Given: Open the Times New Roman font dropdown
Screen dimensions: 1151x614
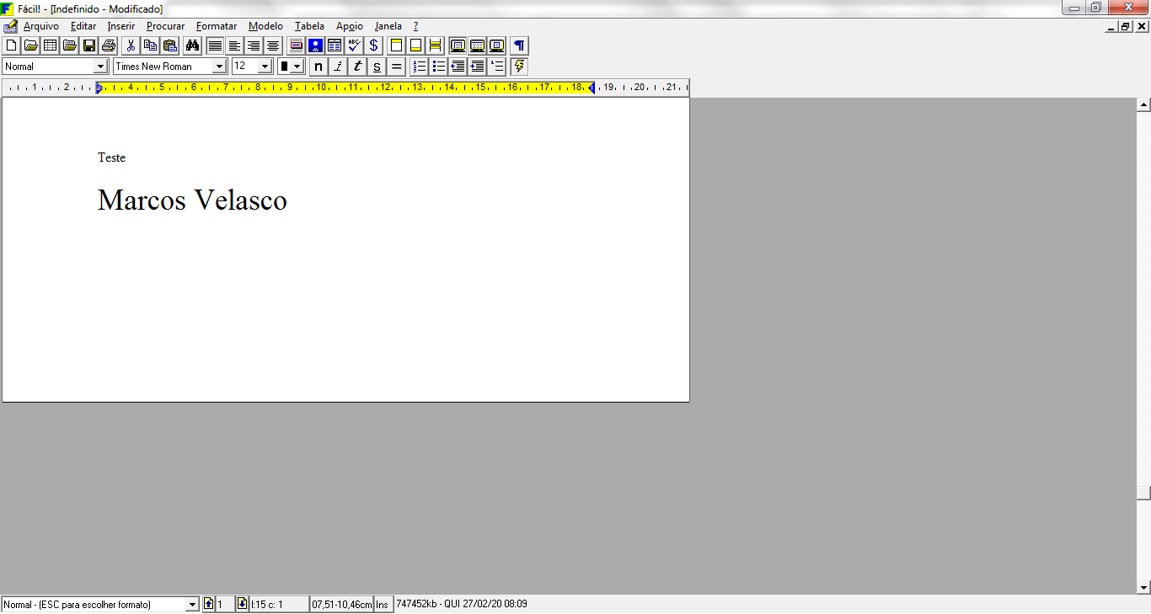Looking at the screenshot, I should pyautogui.click(x=220, y=67).
